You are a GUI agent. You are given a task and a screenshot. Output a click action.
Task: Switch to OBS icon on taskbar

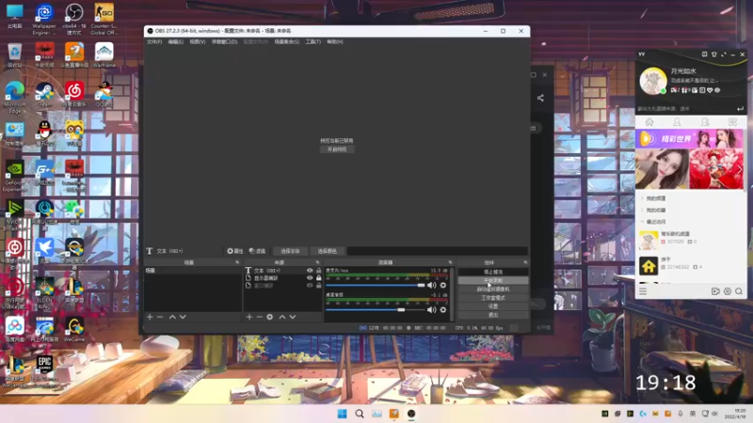(x=411, y=414)
